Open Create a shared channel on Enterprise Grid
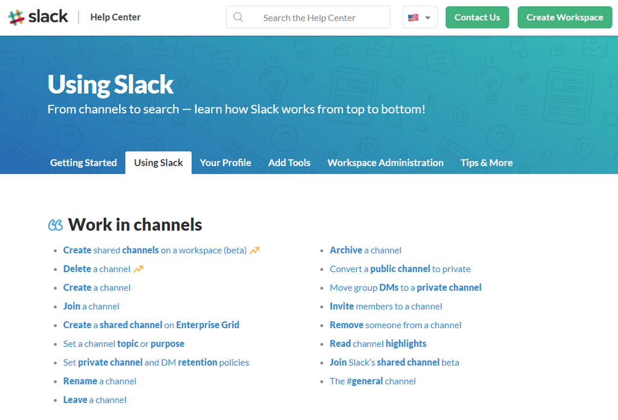 pos(151,325)
